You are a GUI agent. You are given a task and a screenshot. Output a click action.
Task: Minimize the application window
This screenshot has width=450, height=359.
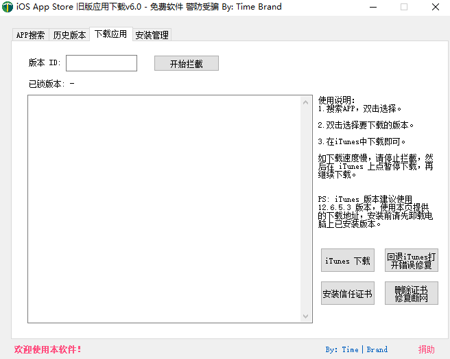pyautogui.click(x=372, y=7)
